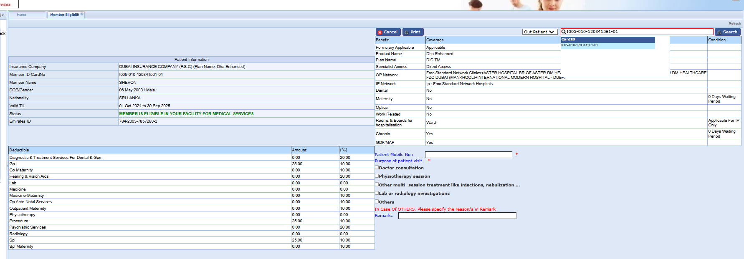744x259 pixels.
Task: Select the Member Eligibility tab
Action: [x=64, y=15]
